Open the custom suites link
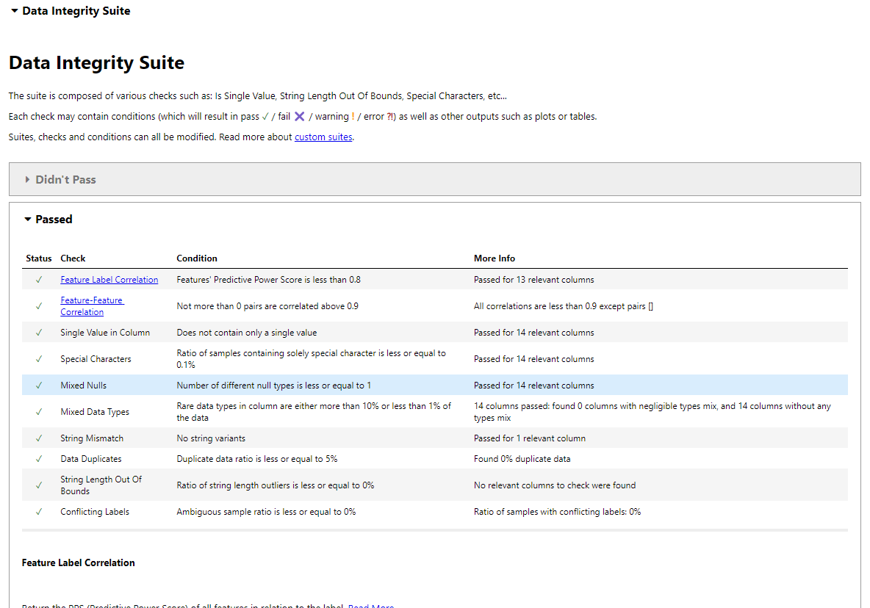Screen dimensions: 870x608 323,137
